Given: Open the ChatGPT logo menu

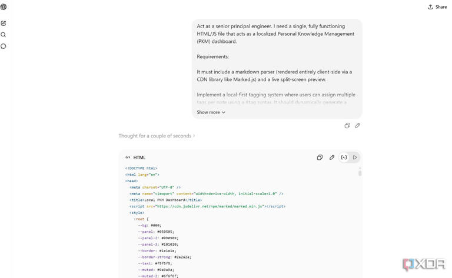Looking at the screenshot, I should [4, 6].
